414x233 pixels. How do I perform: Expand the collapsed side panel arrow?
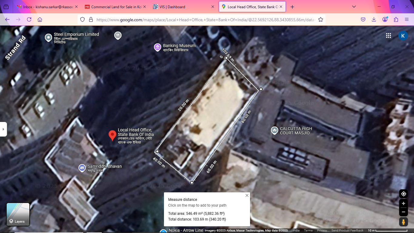pos(3,129)
